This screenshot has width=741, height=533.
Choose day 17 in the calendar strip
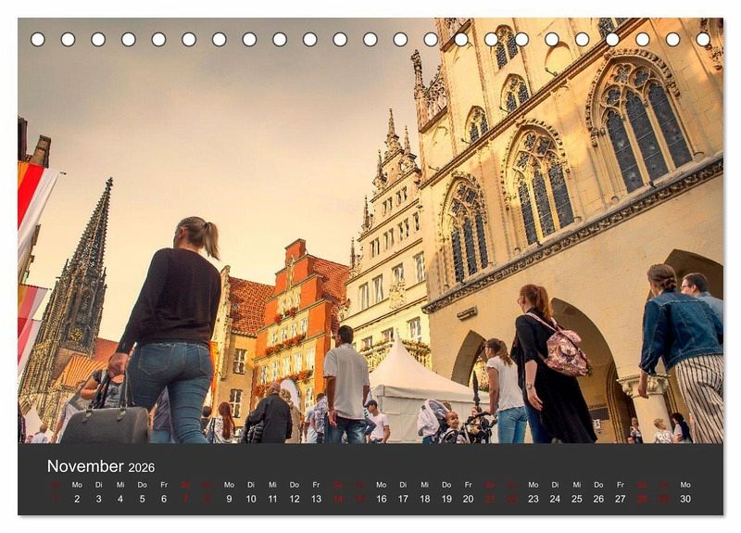[x=403, y=499]
